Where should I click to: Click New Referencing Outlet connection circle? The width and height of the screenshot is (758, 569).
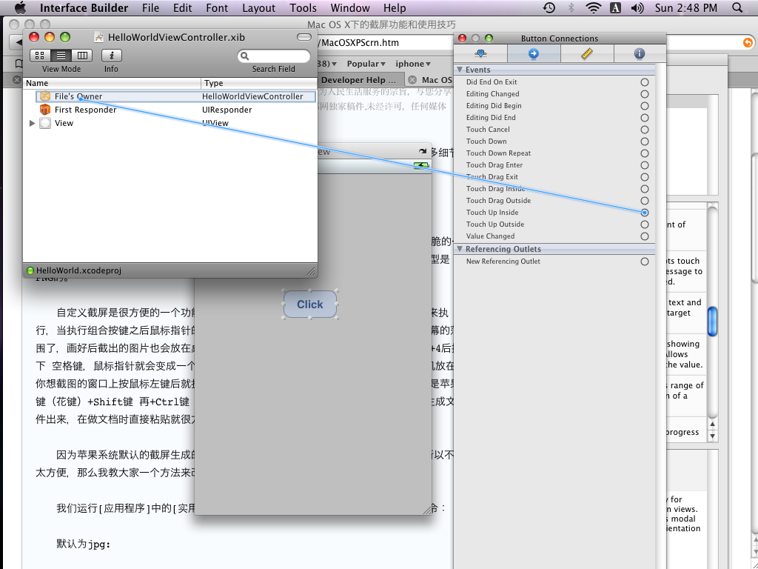[x=645, y=262]
